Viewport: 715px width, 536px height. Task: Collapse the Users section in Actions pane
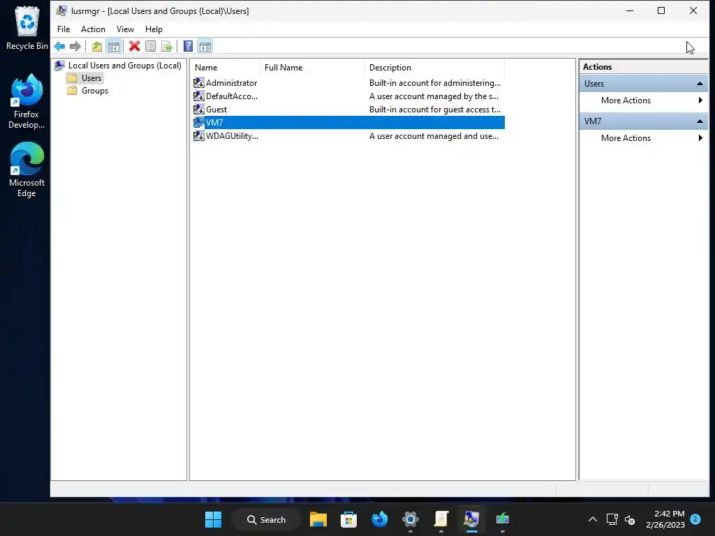coord(700,84)
